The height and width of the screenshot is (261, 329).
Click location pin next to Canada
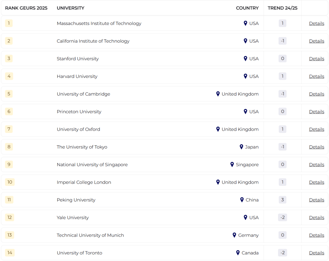238,252
